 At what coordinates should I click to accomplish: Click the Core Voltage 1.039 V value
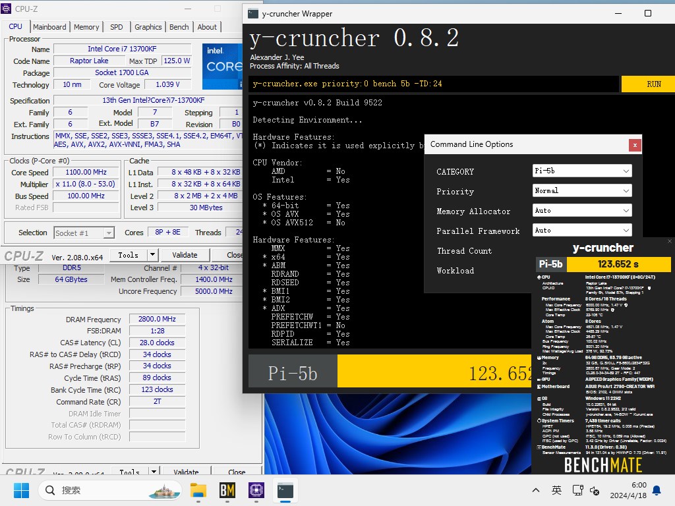pyautogui.click(x=168, y=85)
